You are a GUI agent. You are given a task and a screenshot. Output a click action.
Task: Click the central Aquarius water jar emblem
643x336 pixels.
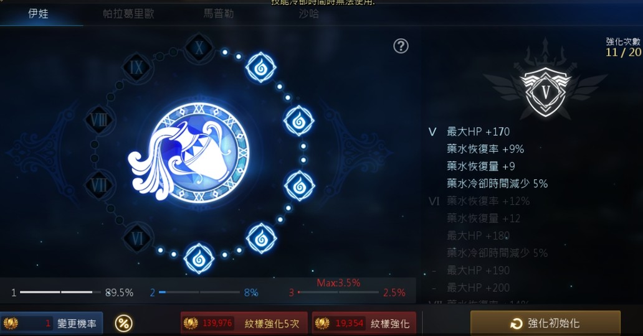(x=192, y=154)
